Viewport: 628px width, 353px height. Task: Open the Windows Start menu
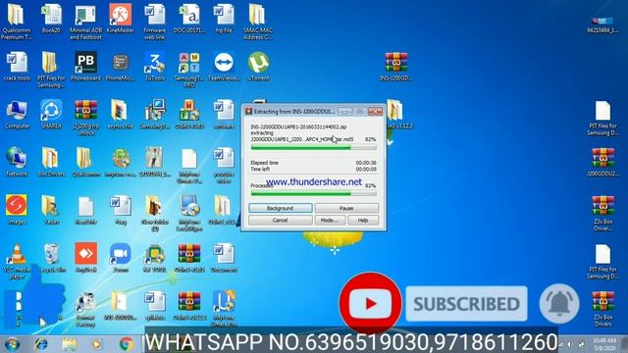tap(13, 344)
